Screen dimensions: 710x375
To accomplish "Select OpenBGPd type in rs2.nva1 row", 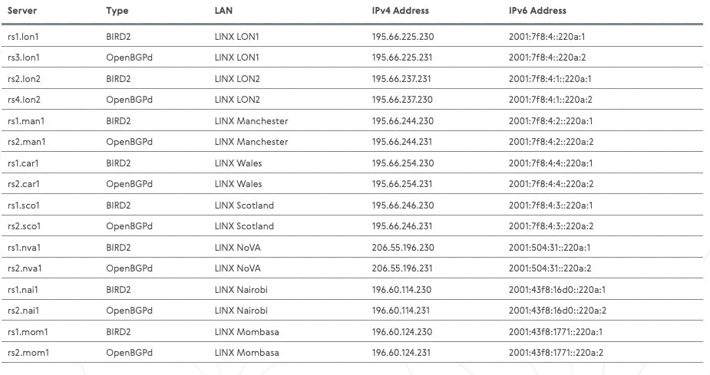I will coord(130,268).
